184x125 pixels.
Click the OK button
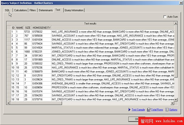click(x=137, y=119)
